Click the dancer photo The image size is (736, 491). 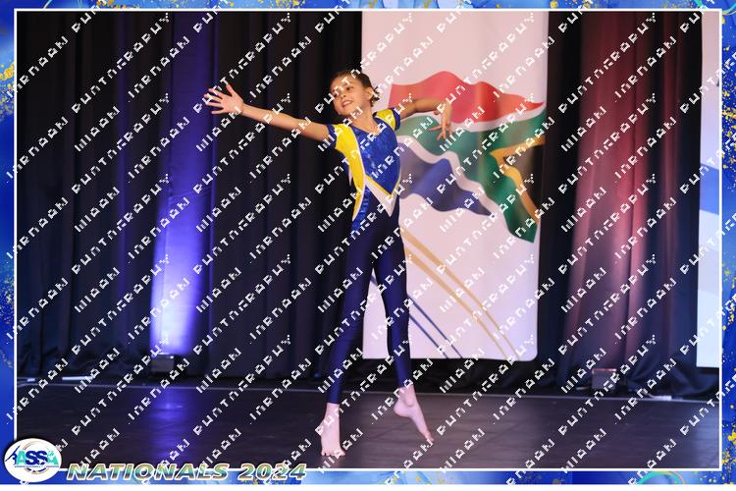pyautogui.click(x=368, y=240)
